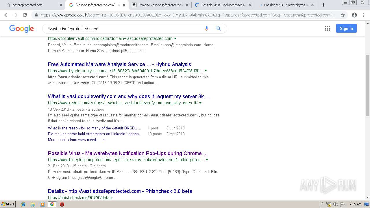Open the media player taskbar icon
This screenshot has height=208, width=370.
[x=42, y=204]
